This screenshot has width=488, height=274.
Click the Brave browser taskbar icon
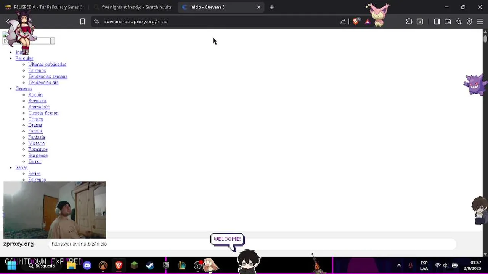tap(119, 265)
